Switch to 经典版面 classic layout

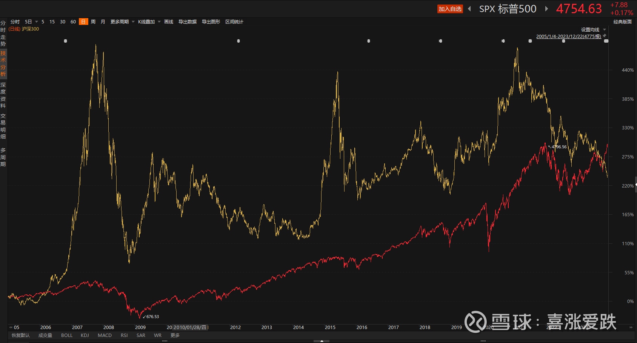[x=623, y=22]
